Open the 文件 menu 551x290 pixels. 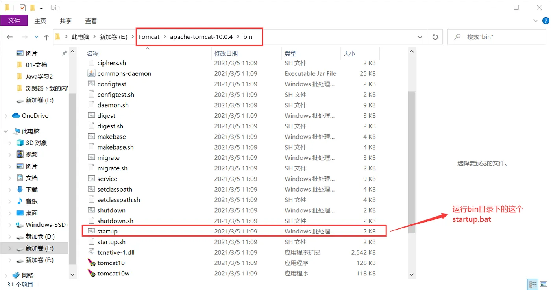point(14,20)
